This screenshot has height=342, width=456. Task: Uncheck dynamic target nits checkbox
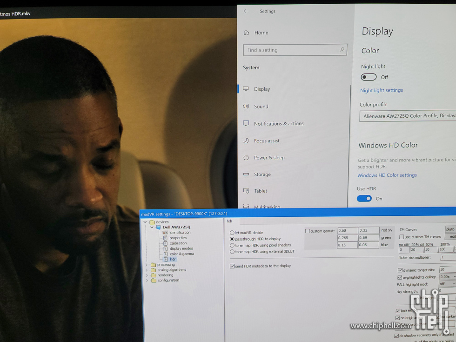point(400,270)
